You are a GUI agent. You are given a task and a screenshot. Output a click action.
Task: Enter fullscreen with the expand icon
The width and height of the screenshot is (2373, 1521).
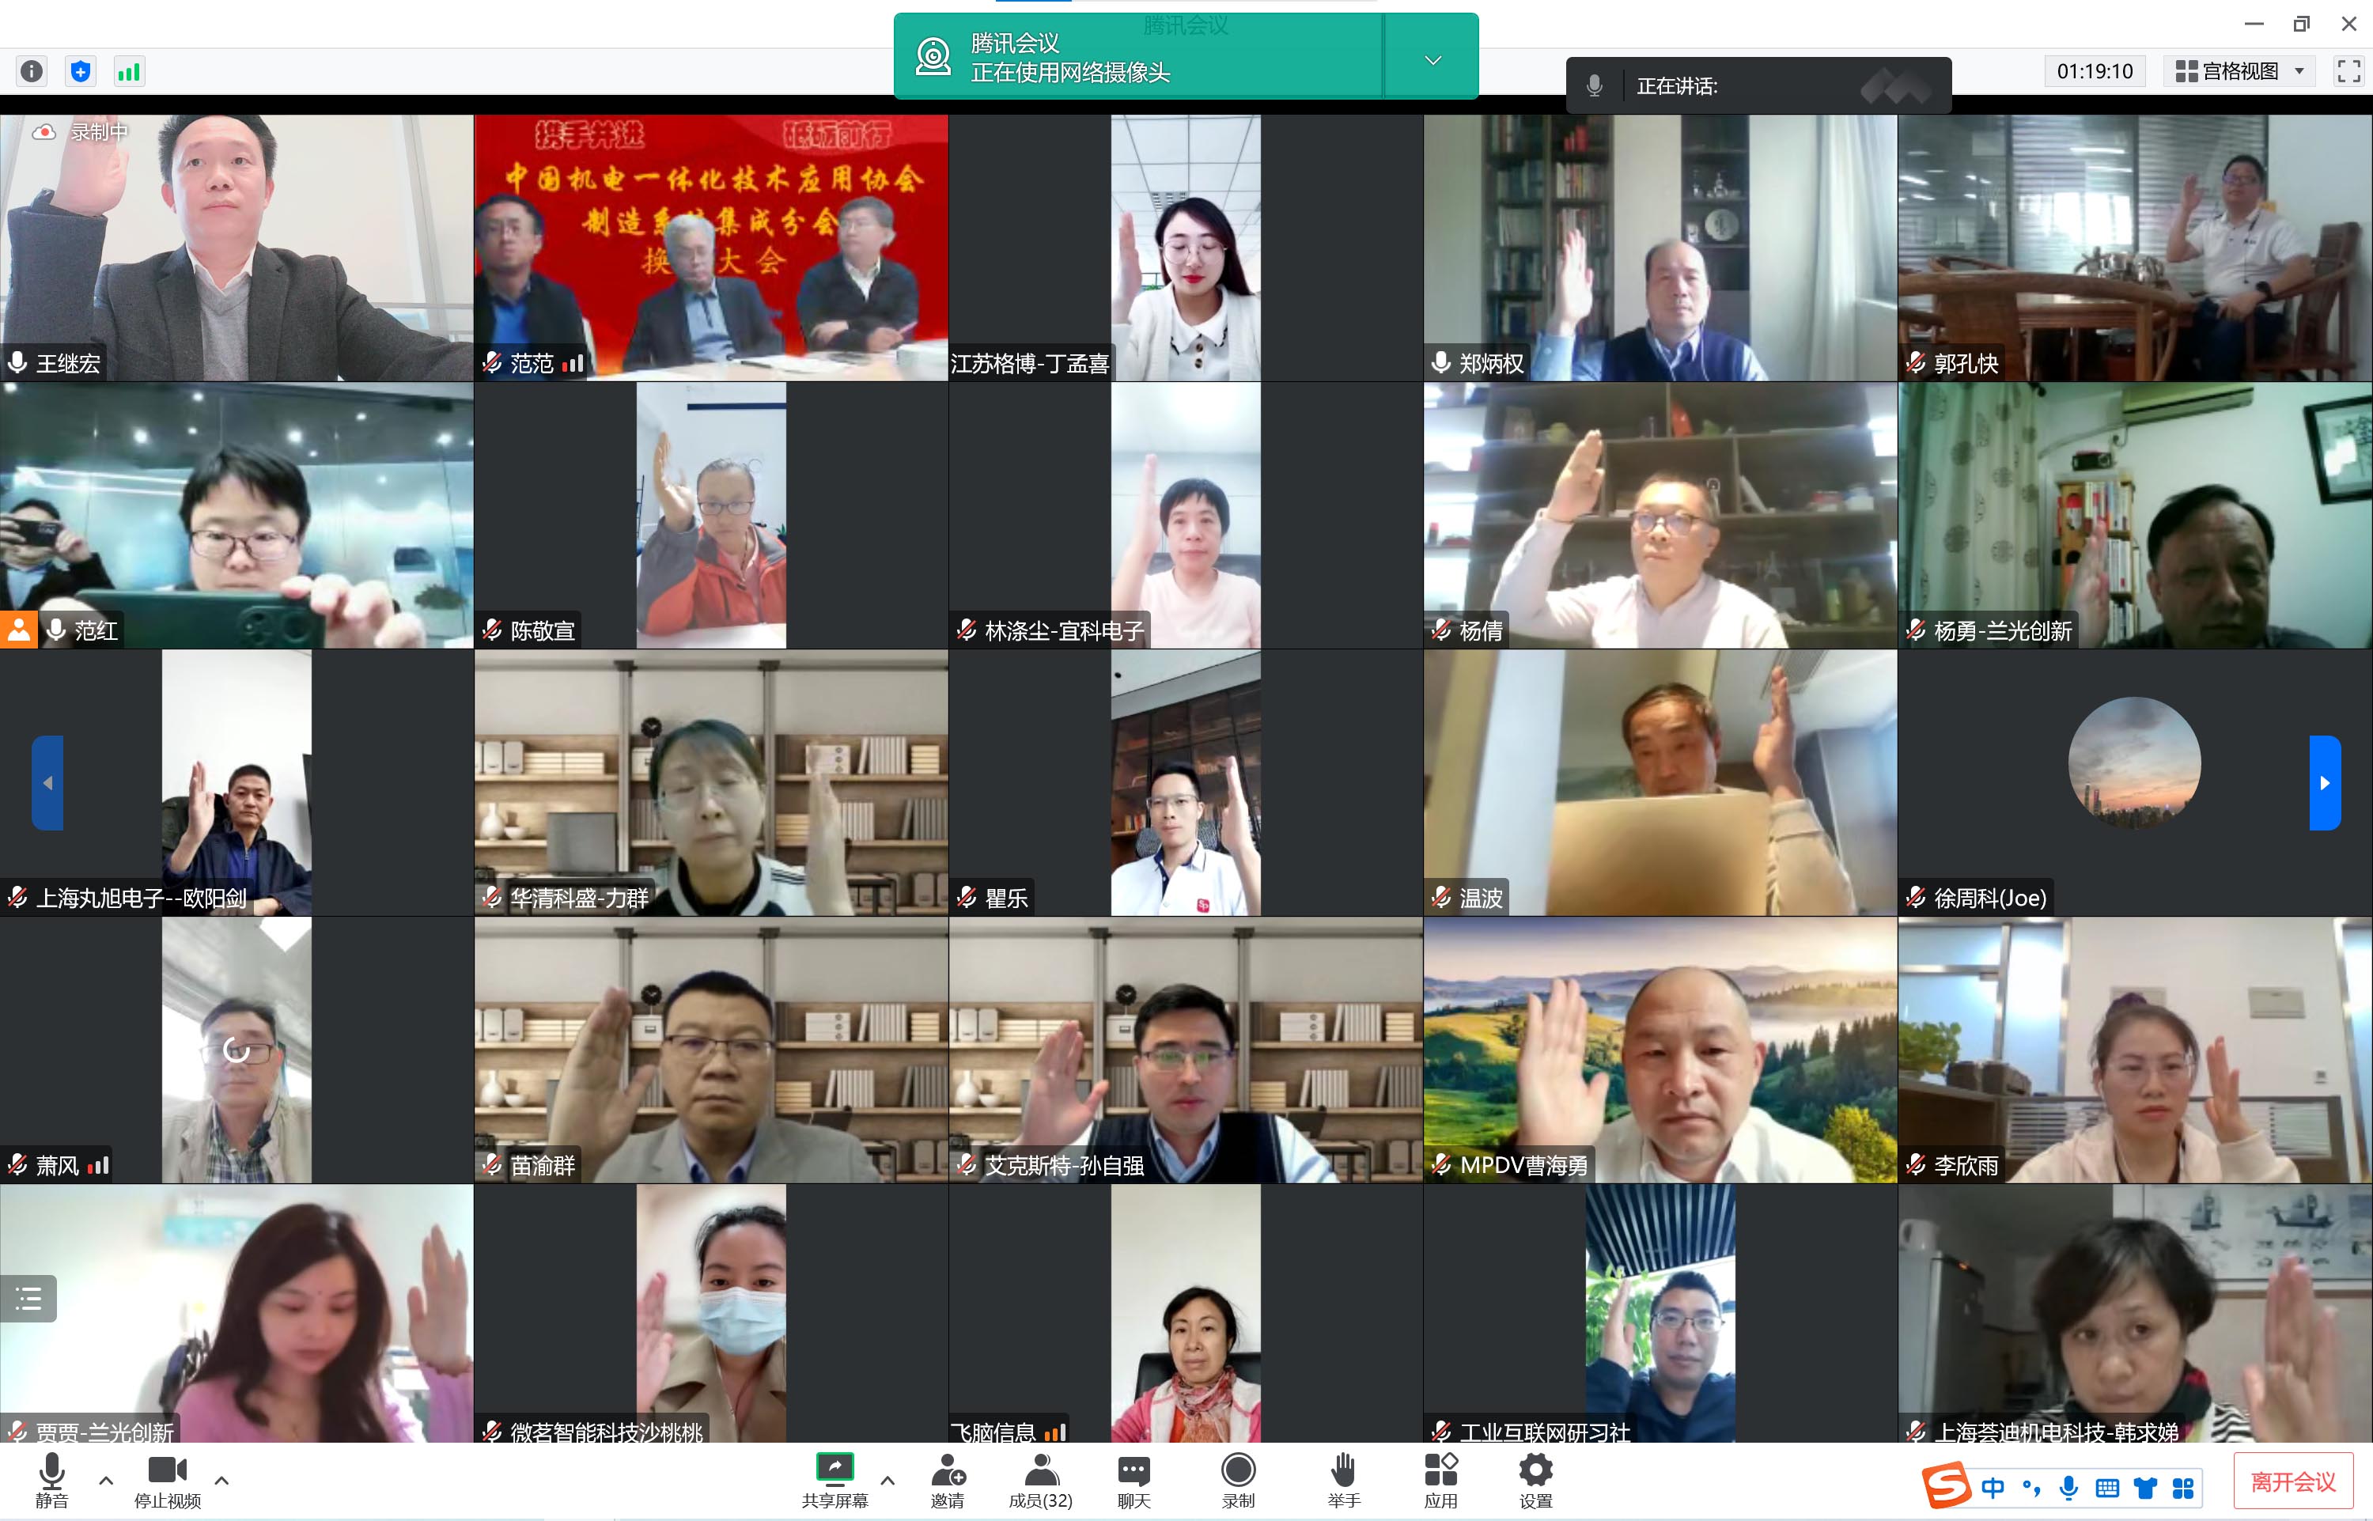[x=2348, y=71]
